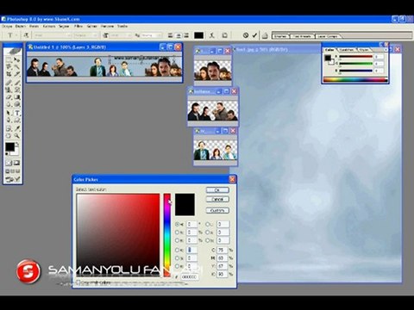The height and width of the screenshot is (310, 414).
Task: Select the Shape tool in toolbox
Action: 17,120
